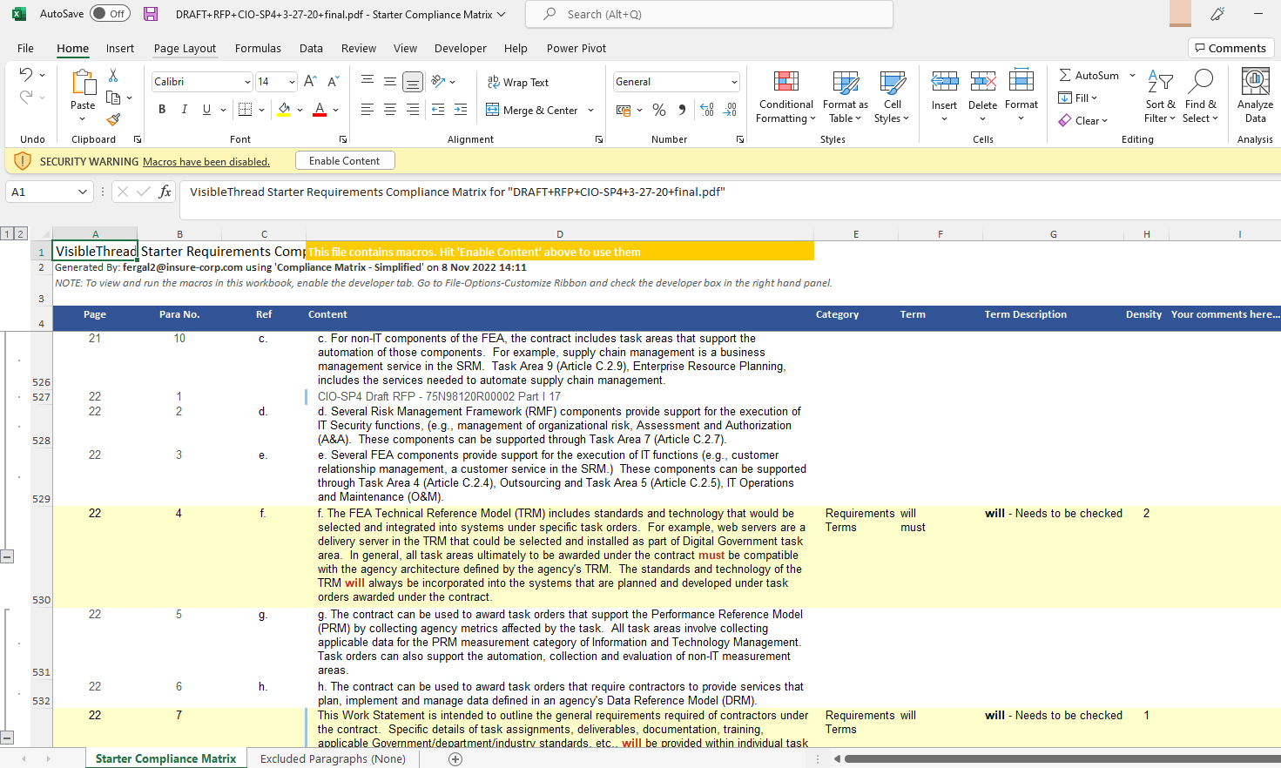The image size is (1281, 768).
Task: Click Delete cells icon
Action: (982, 82)
